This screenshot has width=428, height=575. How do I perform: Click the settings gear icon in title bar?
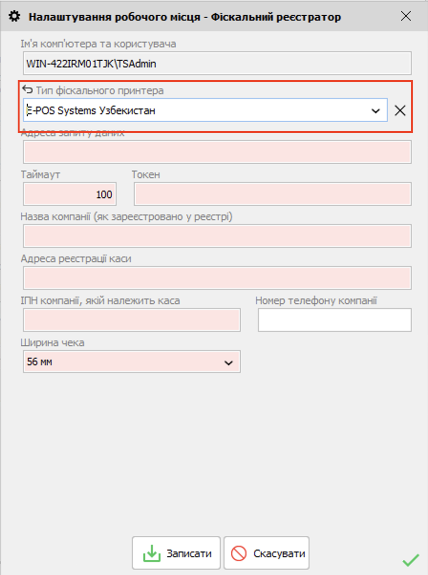(14, 16)
